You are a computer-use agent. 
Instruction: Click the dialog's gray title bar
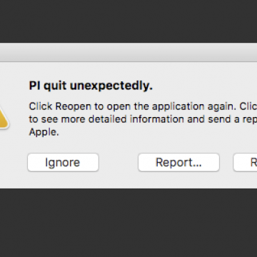(128, 52)
